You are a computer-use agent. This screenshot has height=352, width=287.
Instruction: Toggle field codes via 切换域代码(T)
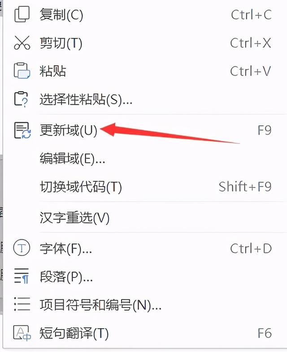click(143, 187)
